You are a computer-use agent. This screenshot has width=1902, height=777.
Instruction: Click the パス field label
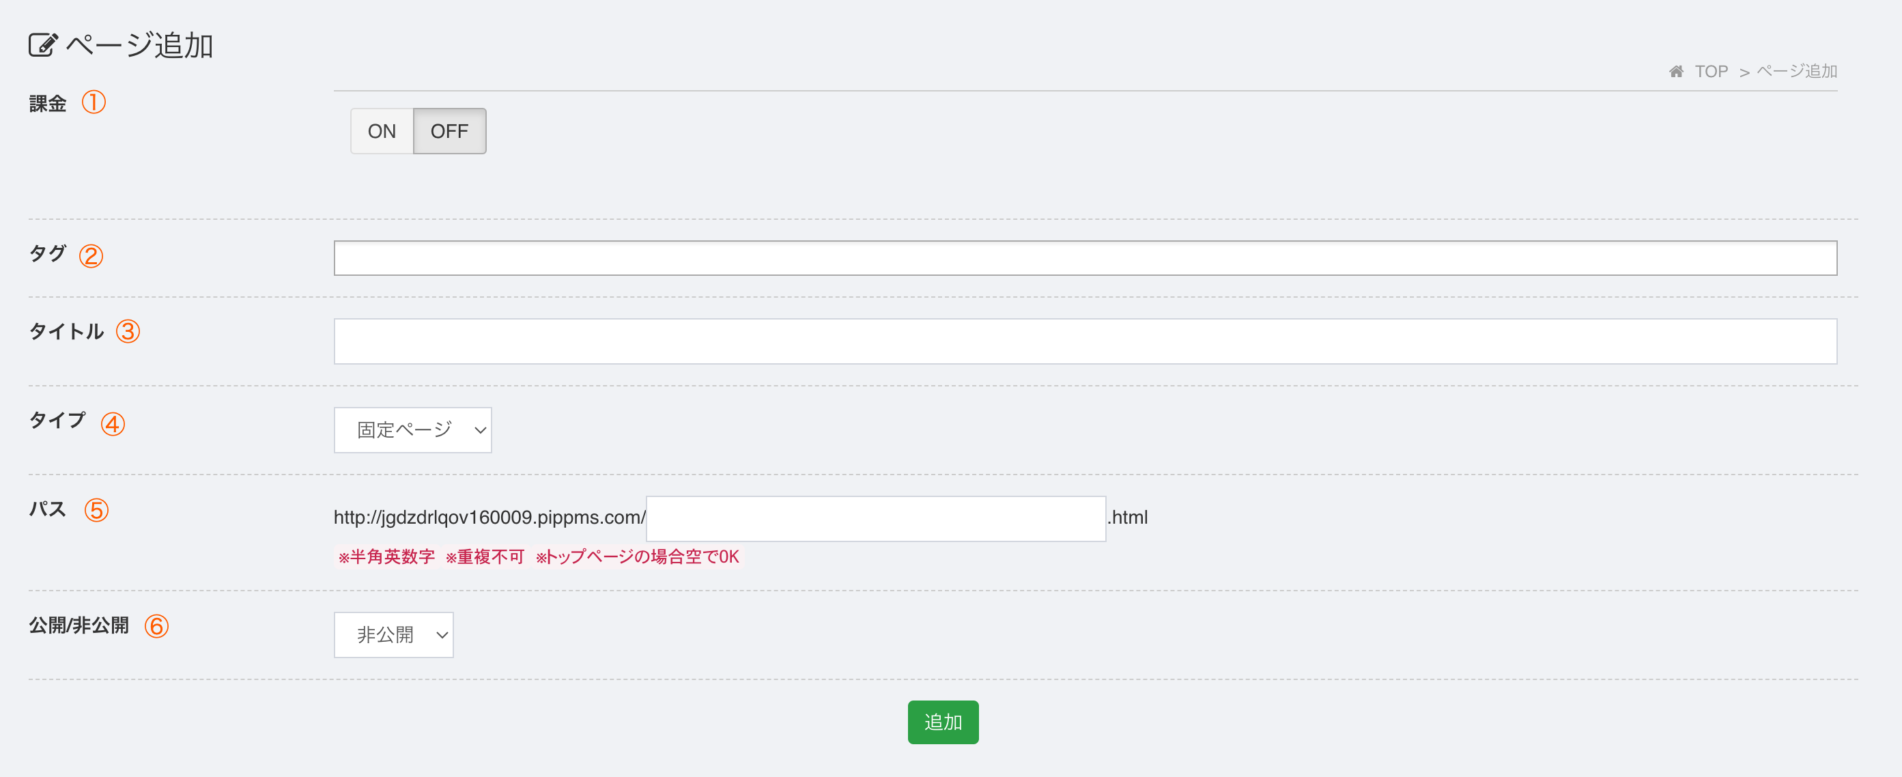[x=48, y=509]
